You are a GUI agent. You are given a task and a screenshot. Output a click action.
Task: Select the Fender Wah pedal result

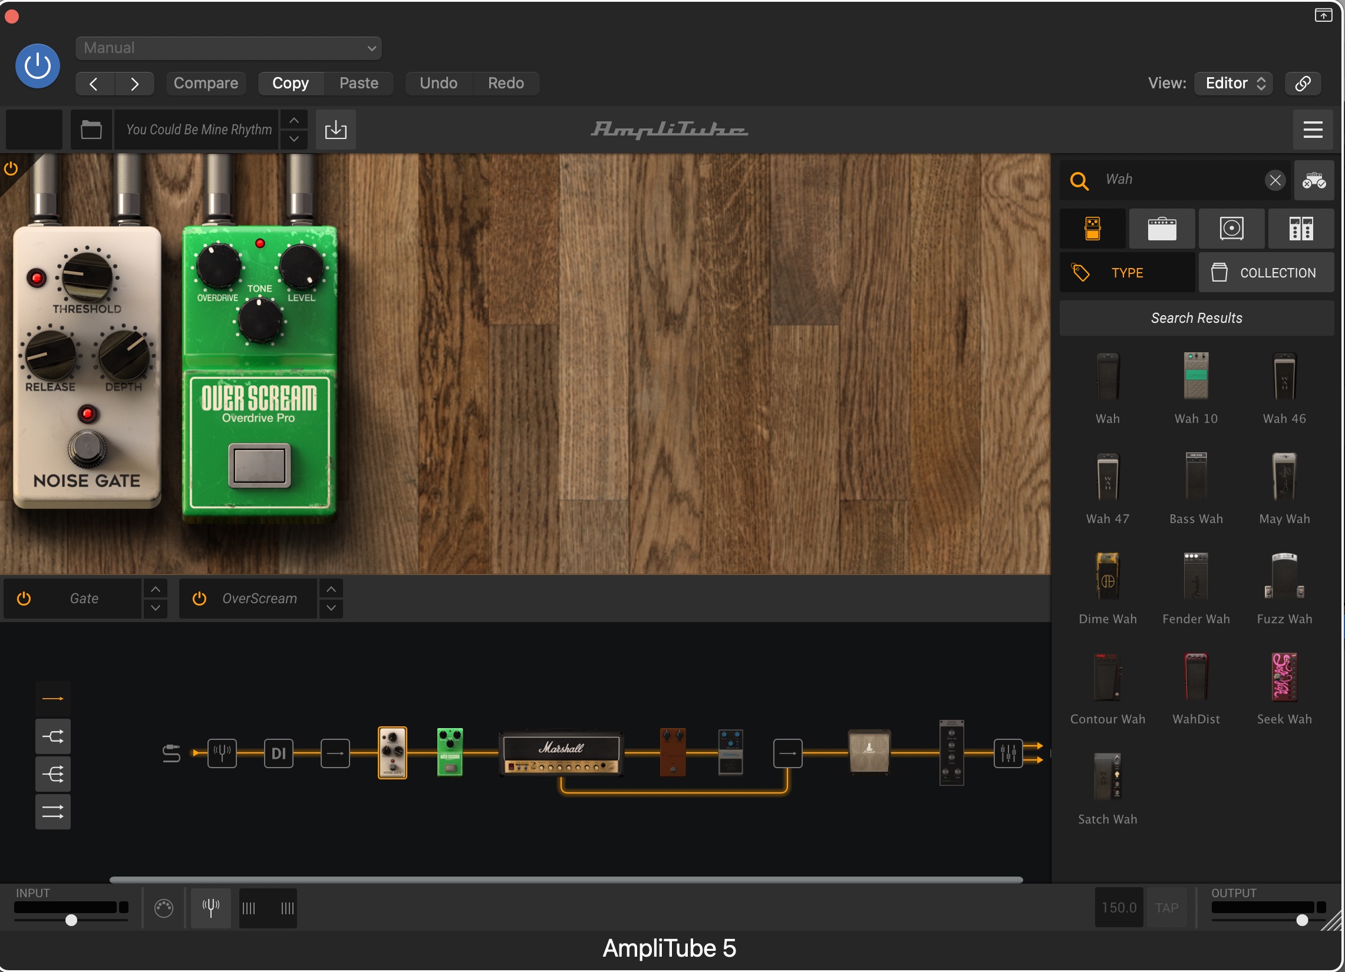(x=1196, y=589)
